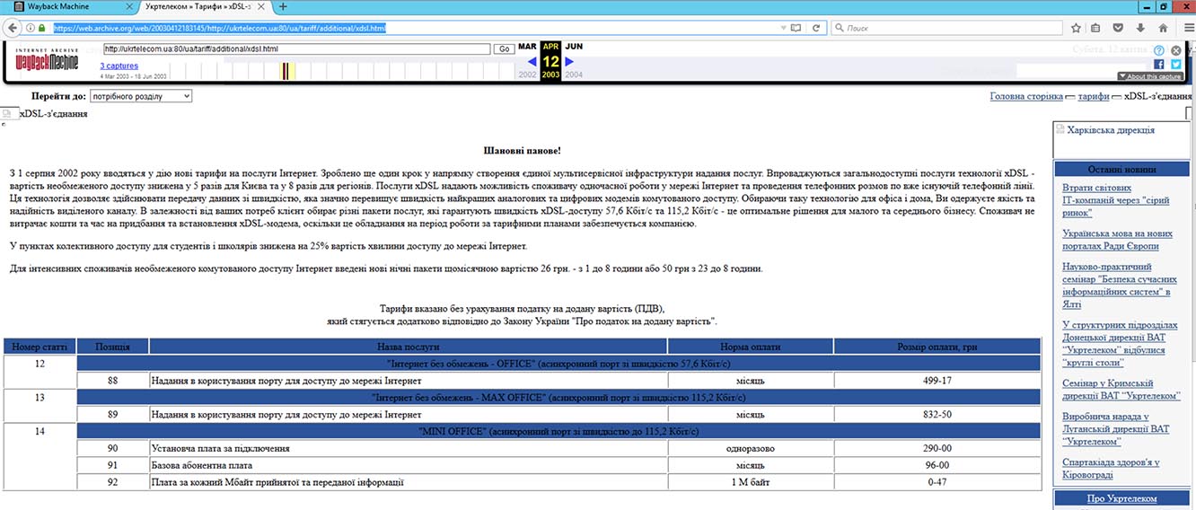Click into the Wayback URL input field

296,48
